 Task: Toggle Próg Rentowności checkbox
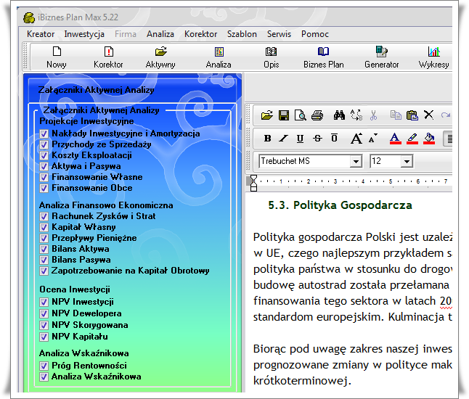tap(44, 366)
